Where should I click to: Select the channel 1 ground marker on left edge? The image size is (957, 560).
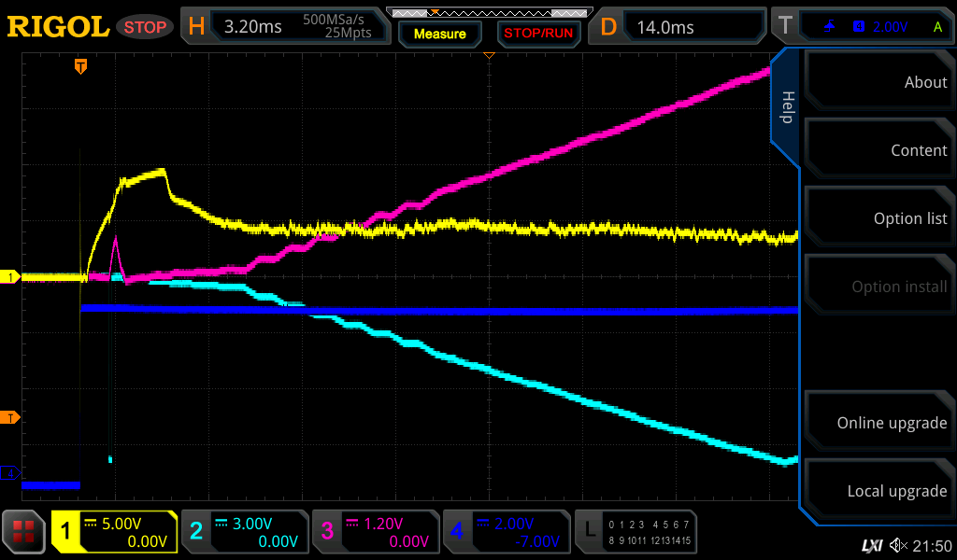10,277
